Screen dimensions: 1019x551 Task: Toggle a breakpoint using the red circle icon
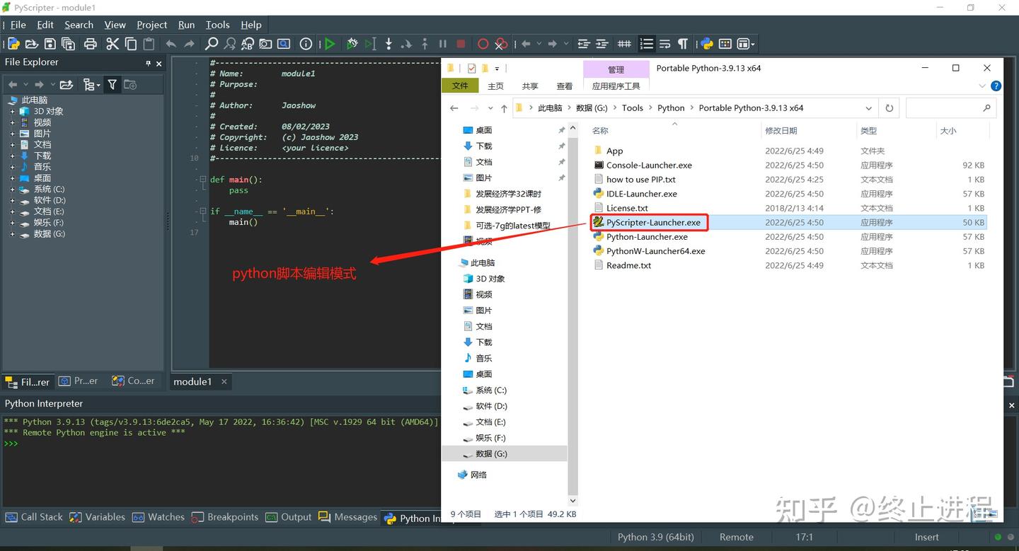click(483, 44)
